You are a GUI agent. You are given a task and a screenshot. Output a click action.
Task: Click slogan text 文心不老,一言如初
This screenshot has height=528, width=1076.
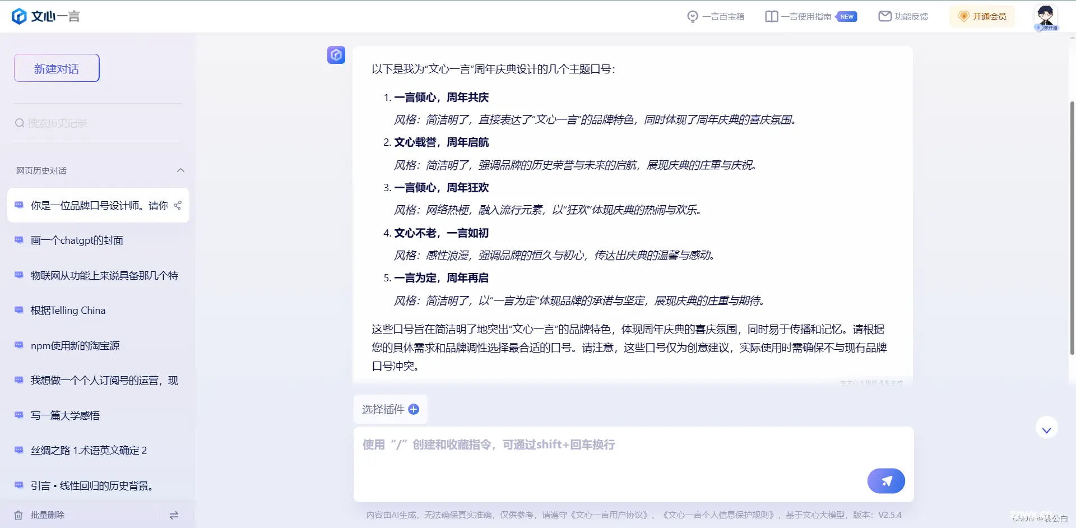click(441, 233)
